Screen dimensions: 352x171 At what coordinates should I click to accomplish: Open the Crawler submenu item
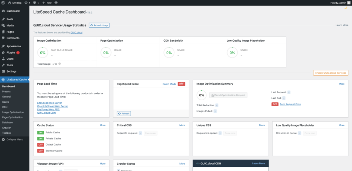6,128
